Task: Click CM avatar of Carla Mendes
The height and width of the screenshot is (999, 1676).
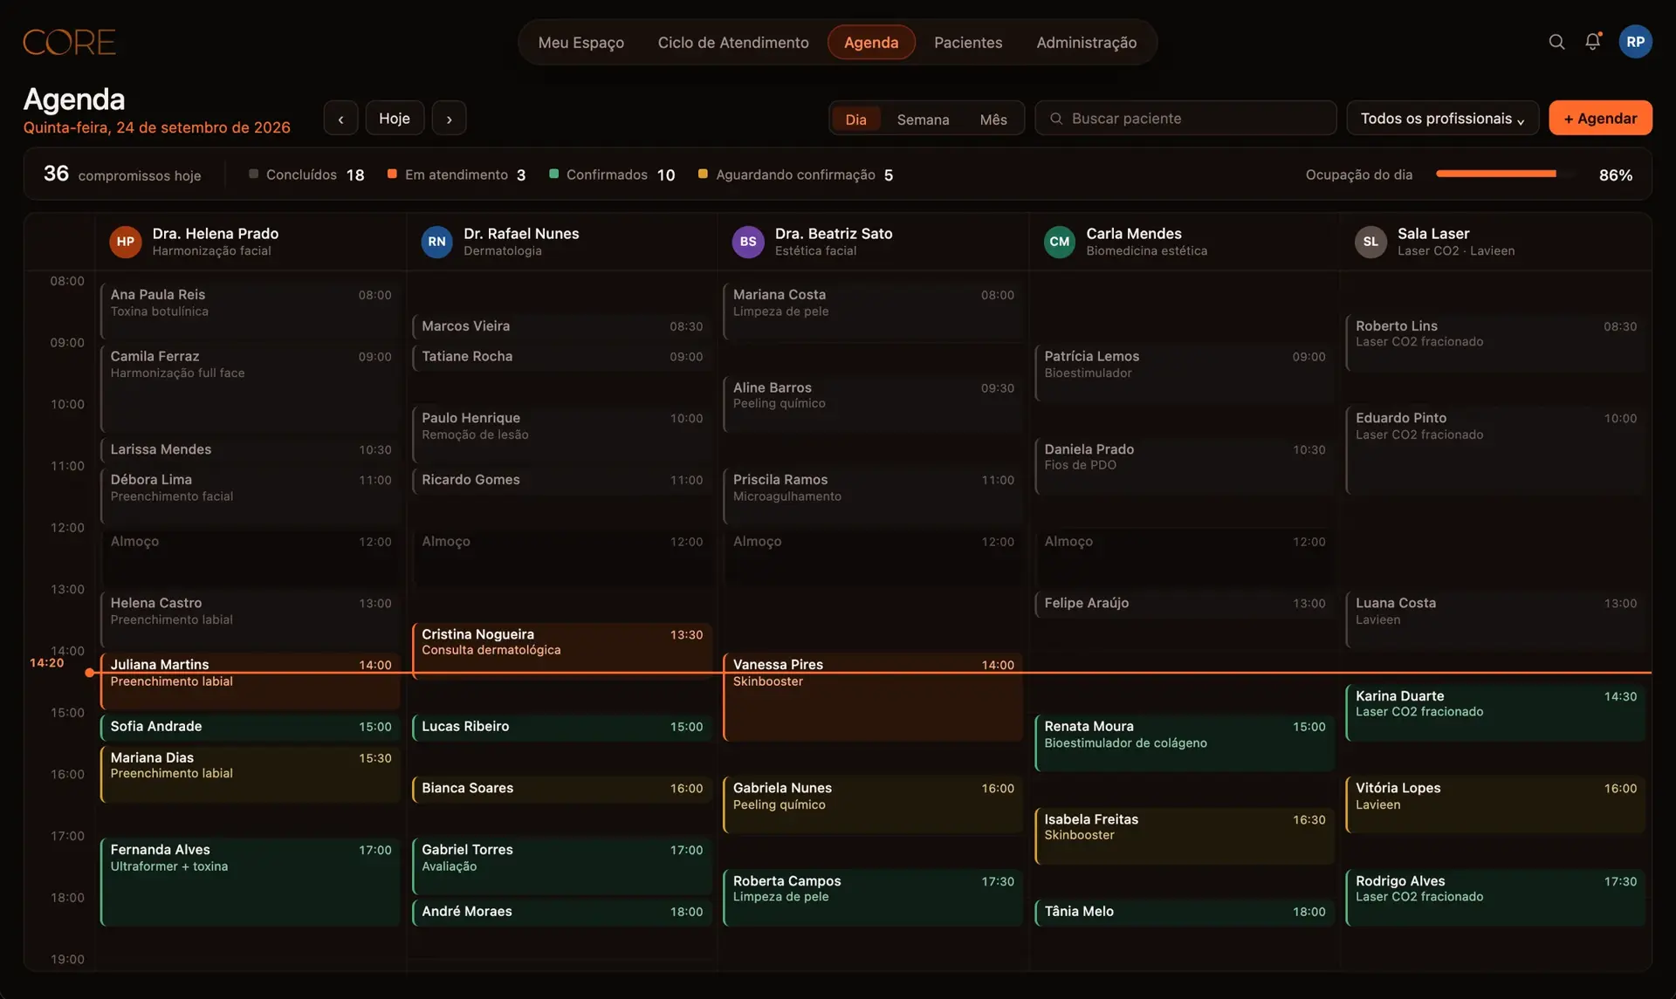Action: tap(1060, 242)
